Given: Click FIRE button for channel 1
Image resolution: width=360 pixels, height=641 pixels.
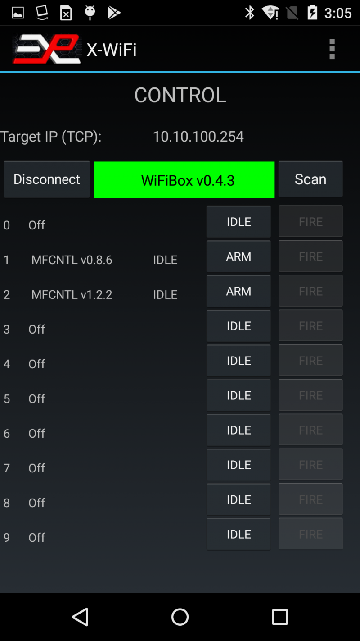Looking at the screenshot, I should (310, 256).
